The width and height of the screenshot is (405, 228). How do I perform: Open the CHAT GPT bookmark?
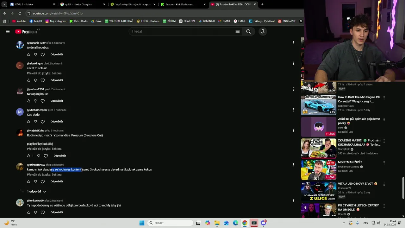187,21
